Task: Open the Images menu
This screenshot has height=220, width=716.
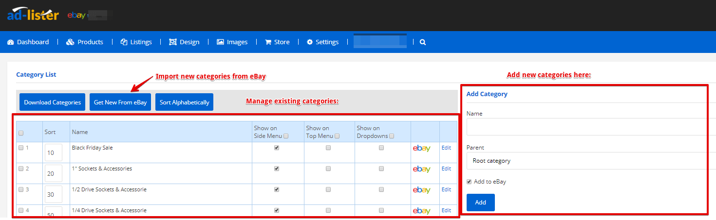Action: coord(232,42)
